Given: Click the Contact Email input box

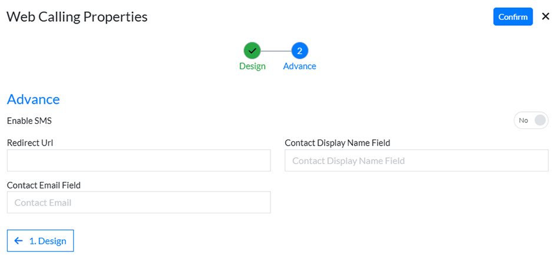Looking at the screenshot, I should [x=138, y=202].
